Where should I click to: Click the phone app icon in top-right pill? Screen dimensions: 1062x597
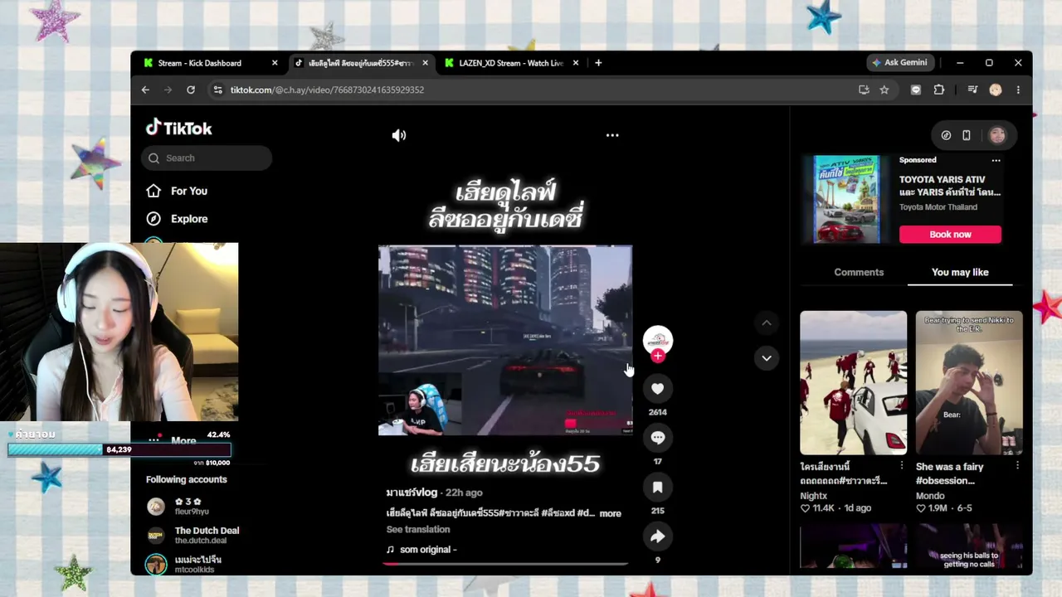click(967, 135)
